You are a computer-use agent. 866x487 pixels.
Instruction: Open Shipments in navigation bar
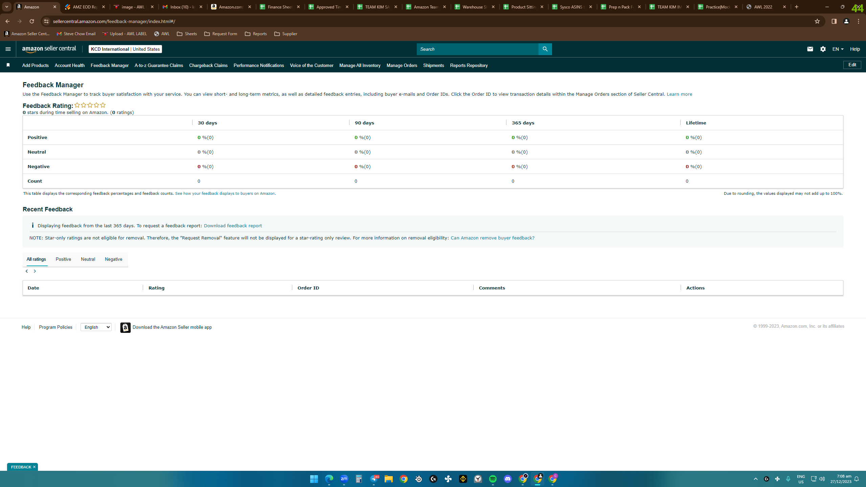pos(434,65)
